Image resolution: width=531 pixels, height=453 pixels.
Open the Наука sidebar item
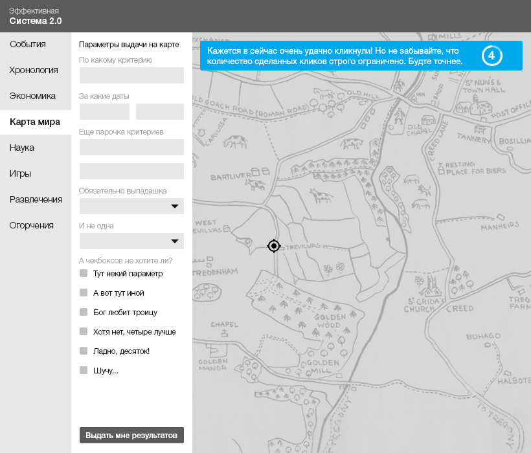[22, 148]
